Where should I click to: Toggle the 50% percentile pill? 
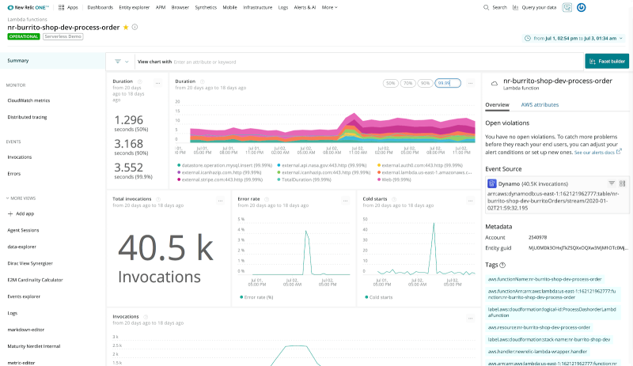390,83
